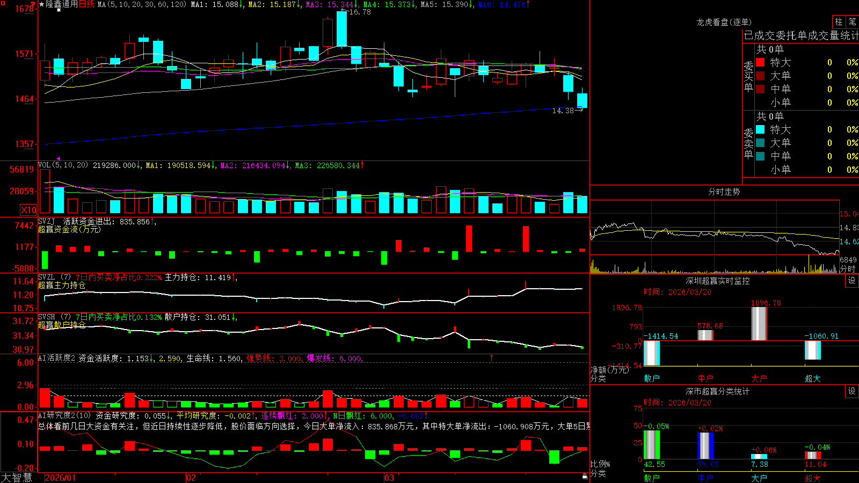Click the SVZJ indicator label
The width and height of the screenshot is (859, 483).
(47, 221)
